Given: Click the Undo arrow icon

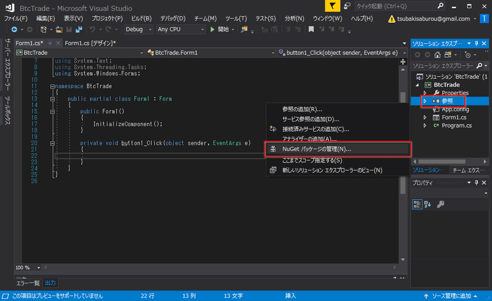Looking at the screenshot, I should (92, 30).
